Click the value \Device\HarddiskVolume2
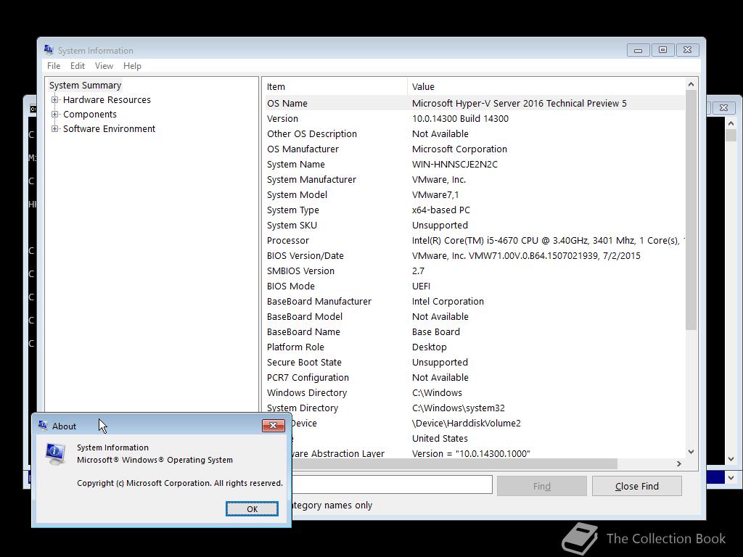 tap(467, 423)
